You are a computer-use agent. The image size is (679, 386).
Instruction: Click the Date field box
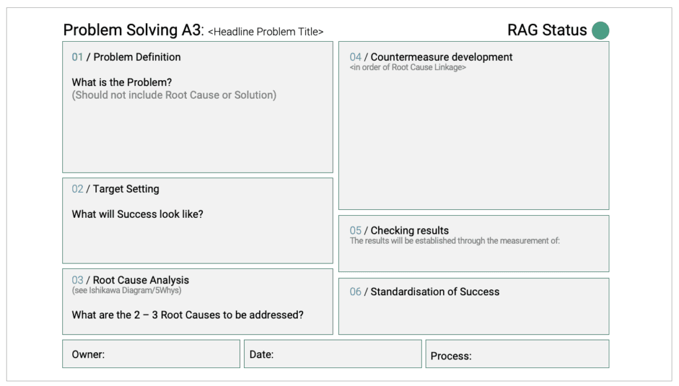click(332, 354)
